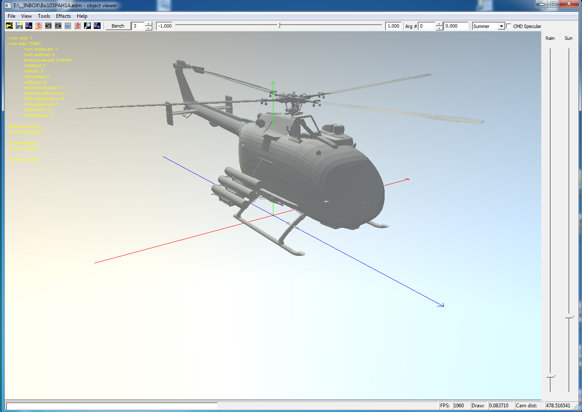Click the undo arrow toolbar icon
This screenshot has width=582, height=412.
(48, 26)
